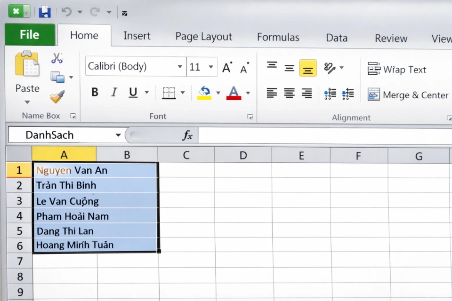Switch to the Formulas ribbon tab
The image size is (452, 301).
click(x=278, y=37)
